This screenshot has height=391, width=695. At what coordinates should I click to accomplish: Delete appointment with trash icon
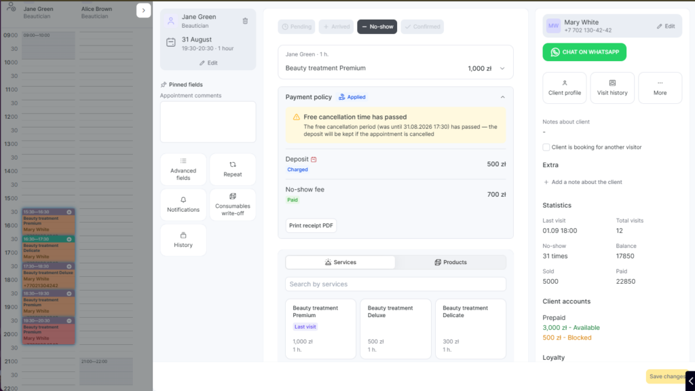[245, 21]
